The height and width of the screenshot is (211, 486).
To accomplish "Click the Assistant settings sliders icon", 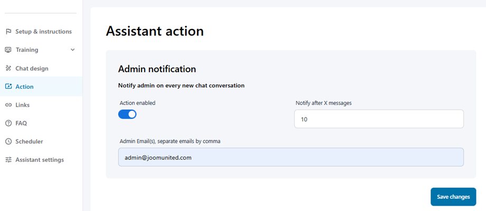I will pyautogui.click(x=8, y=160).
